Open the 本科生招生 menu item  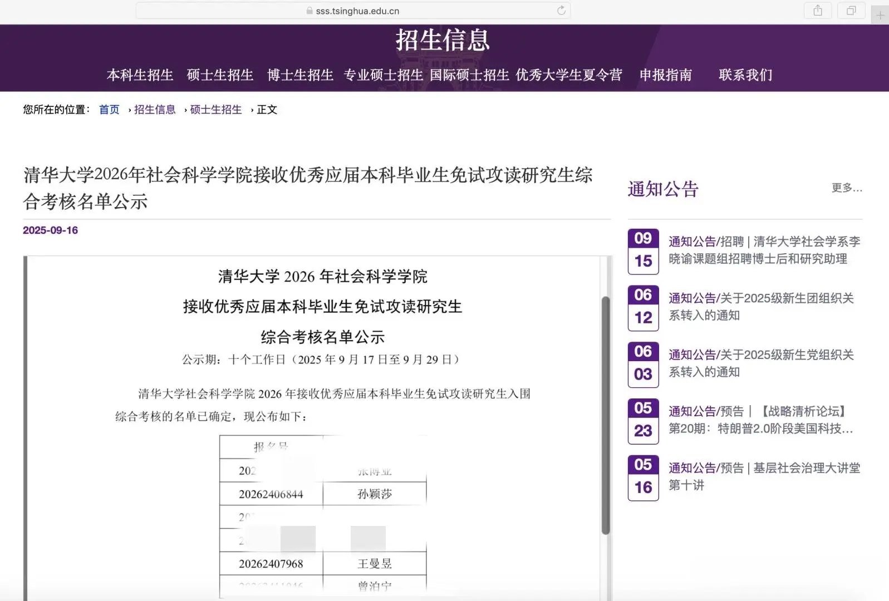point(140,75)
